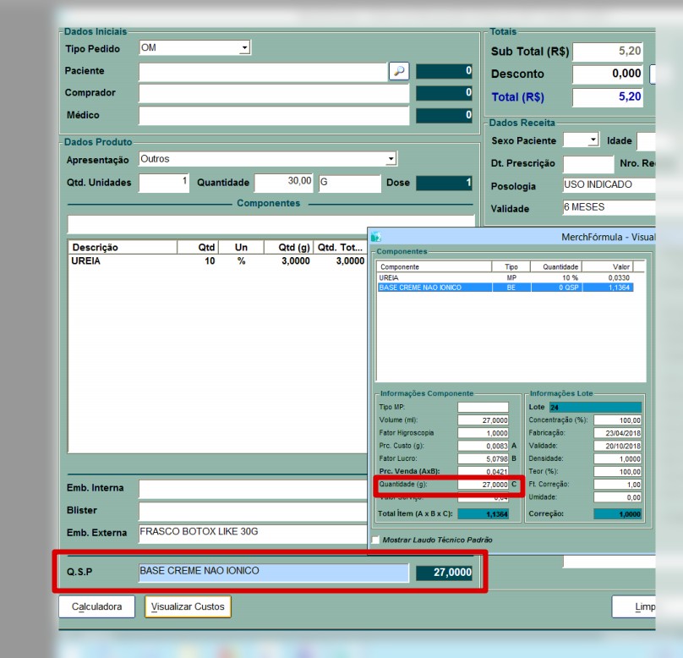Screen dimensions: 683x658
Task: Click the Posologia field
Action: [x=609, y=185]
